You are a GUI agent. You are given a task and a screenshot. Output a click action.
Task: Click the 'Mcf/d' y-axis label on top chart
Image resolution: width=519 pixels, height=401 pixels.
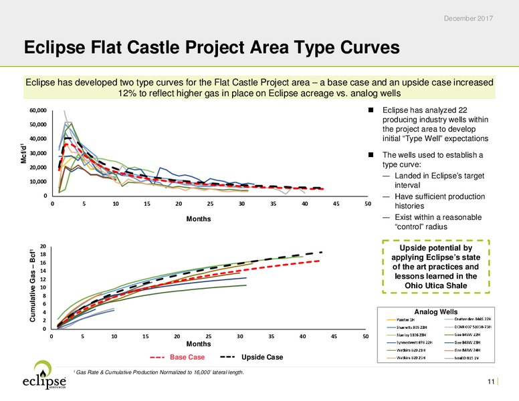pos(23,154)
